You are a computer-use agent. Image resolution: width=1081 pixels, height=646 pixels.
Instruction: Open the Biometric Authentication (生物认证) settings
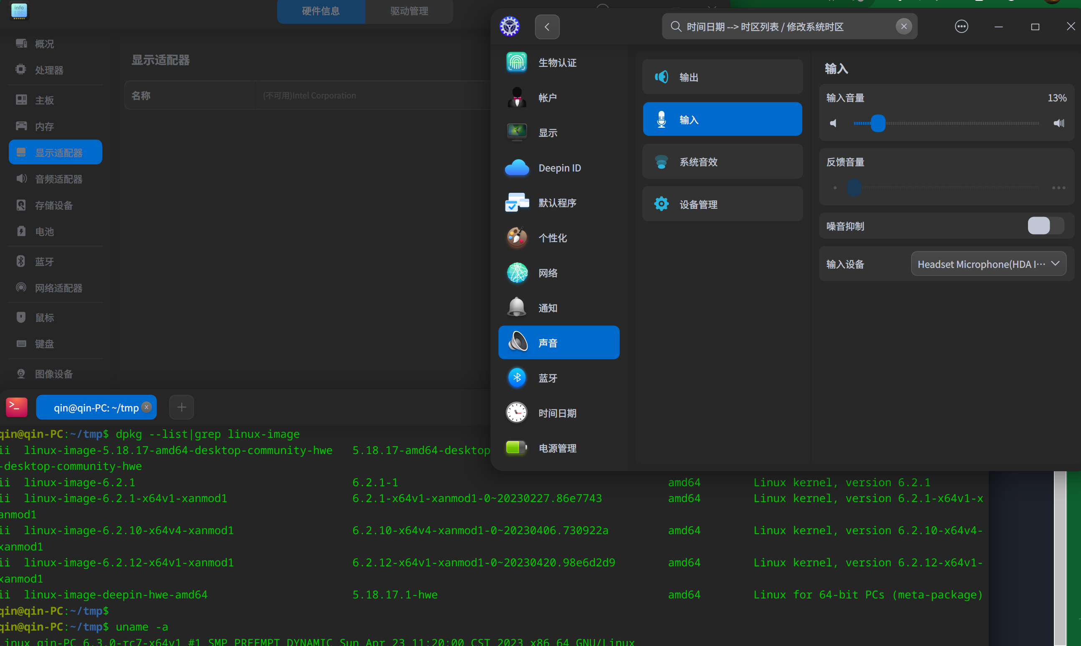[558, 63]
